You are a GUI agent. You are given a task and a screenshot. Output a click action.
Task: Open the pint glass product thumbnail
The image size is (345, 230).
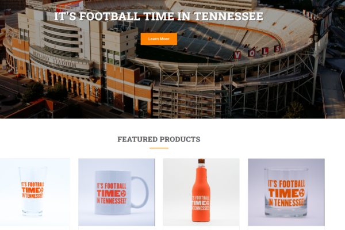(x=35, y=192)
